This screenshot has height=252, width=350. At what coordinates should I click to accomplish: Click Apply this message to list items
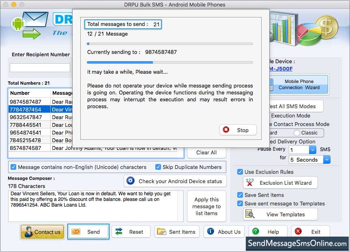206,206
